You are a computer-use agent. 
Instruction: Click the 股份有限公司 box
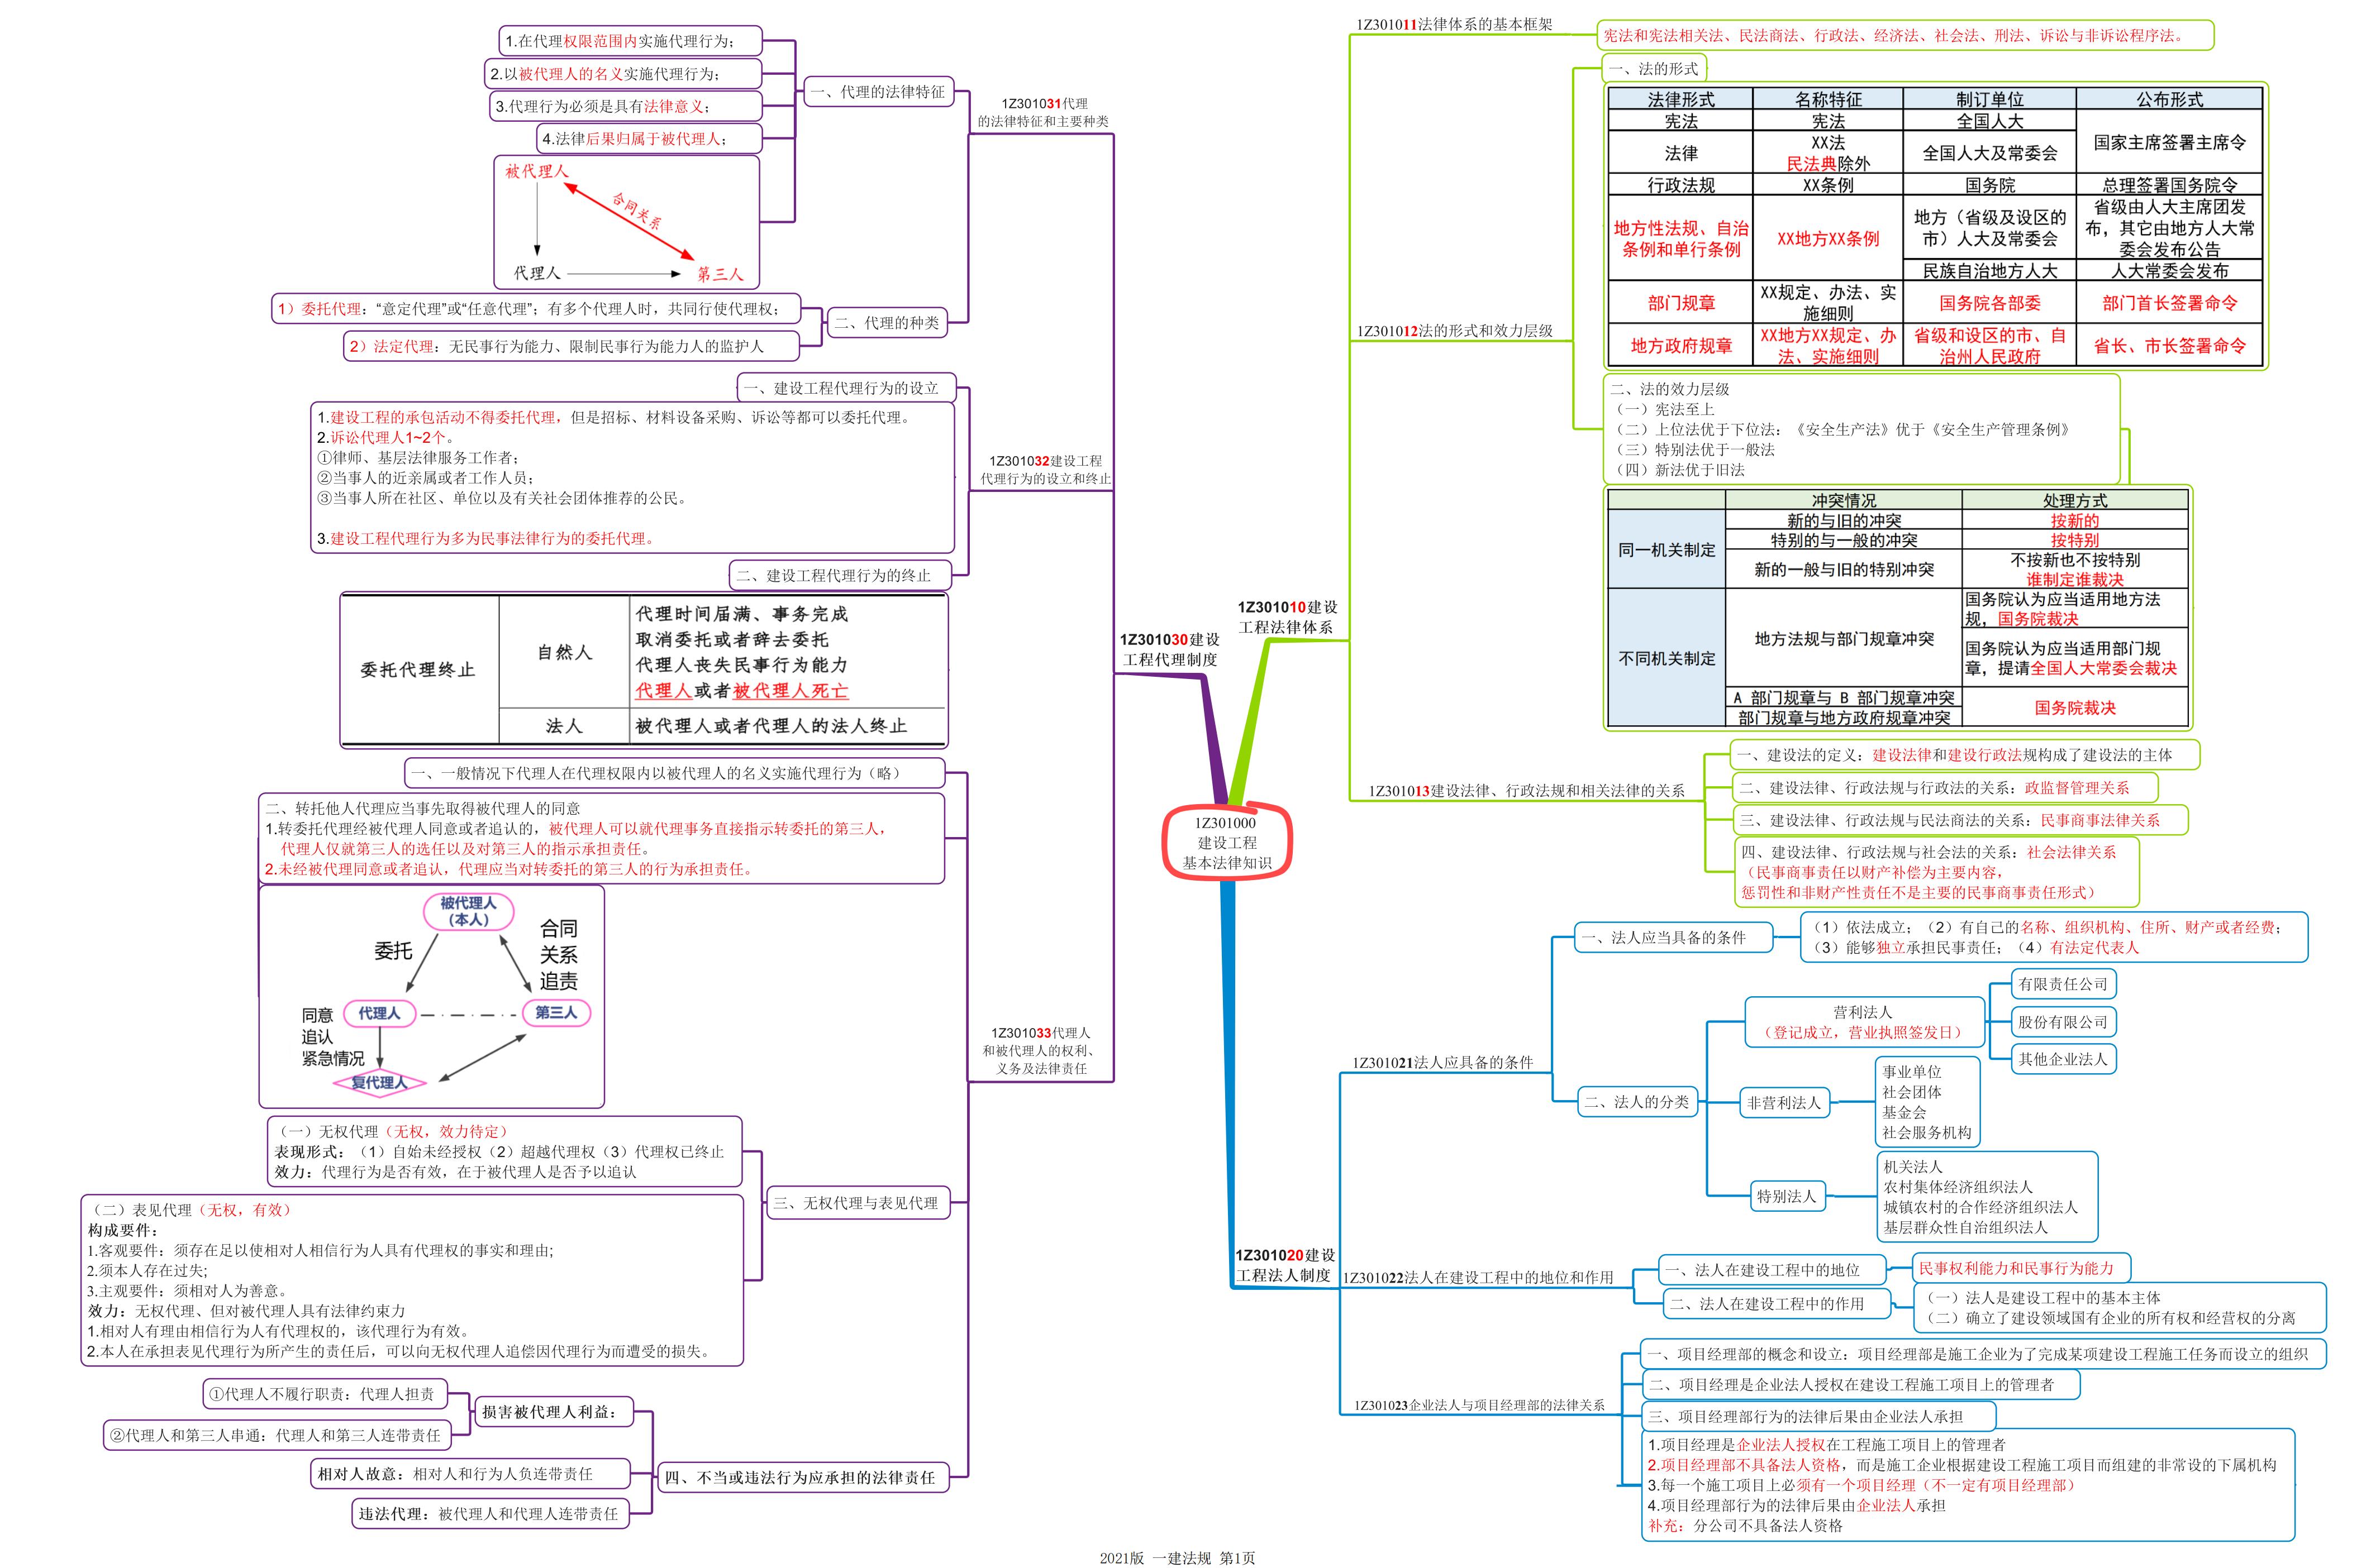(2063, 1022)
